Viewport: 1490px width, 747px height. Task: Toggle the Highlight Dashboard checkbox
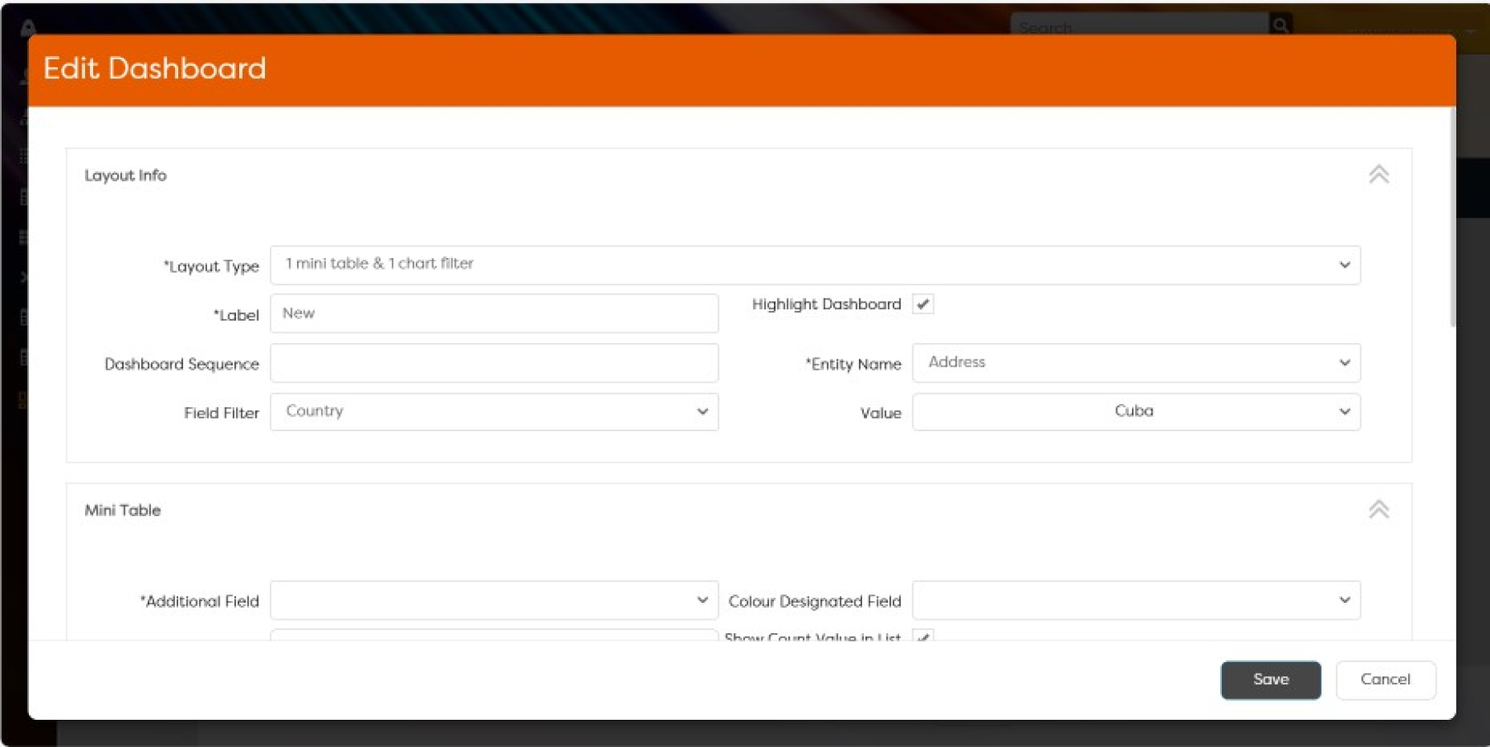tap(923, 304)
